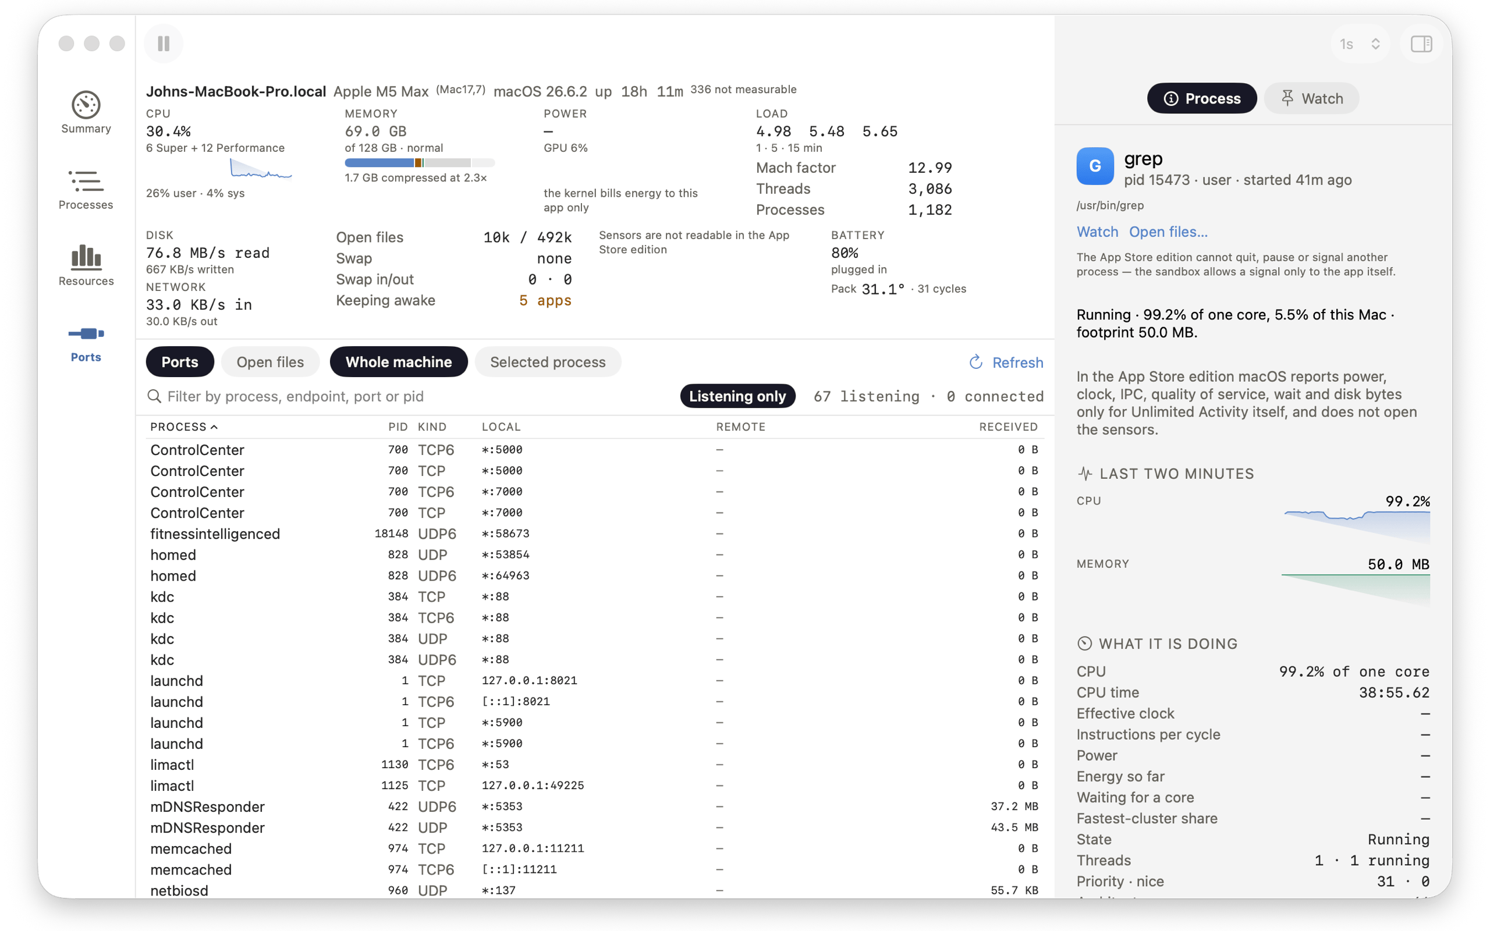This screenshot has width=1490, height=931.
Task: Click the search magnifier icon in filter
Action: pos(154,396)
